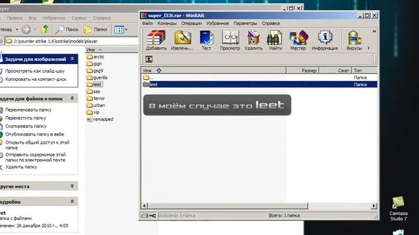
Task: Open the Команды menu in WinRAR
Action: (167, 23)
